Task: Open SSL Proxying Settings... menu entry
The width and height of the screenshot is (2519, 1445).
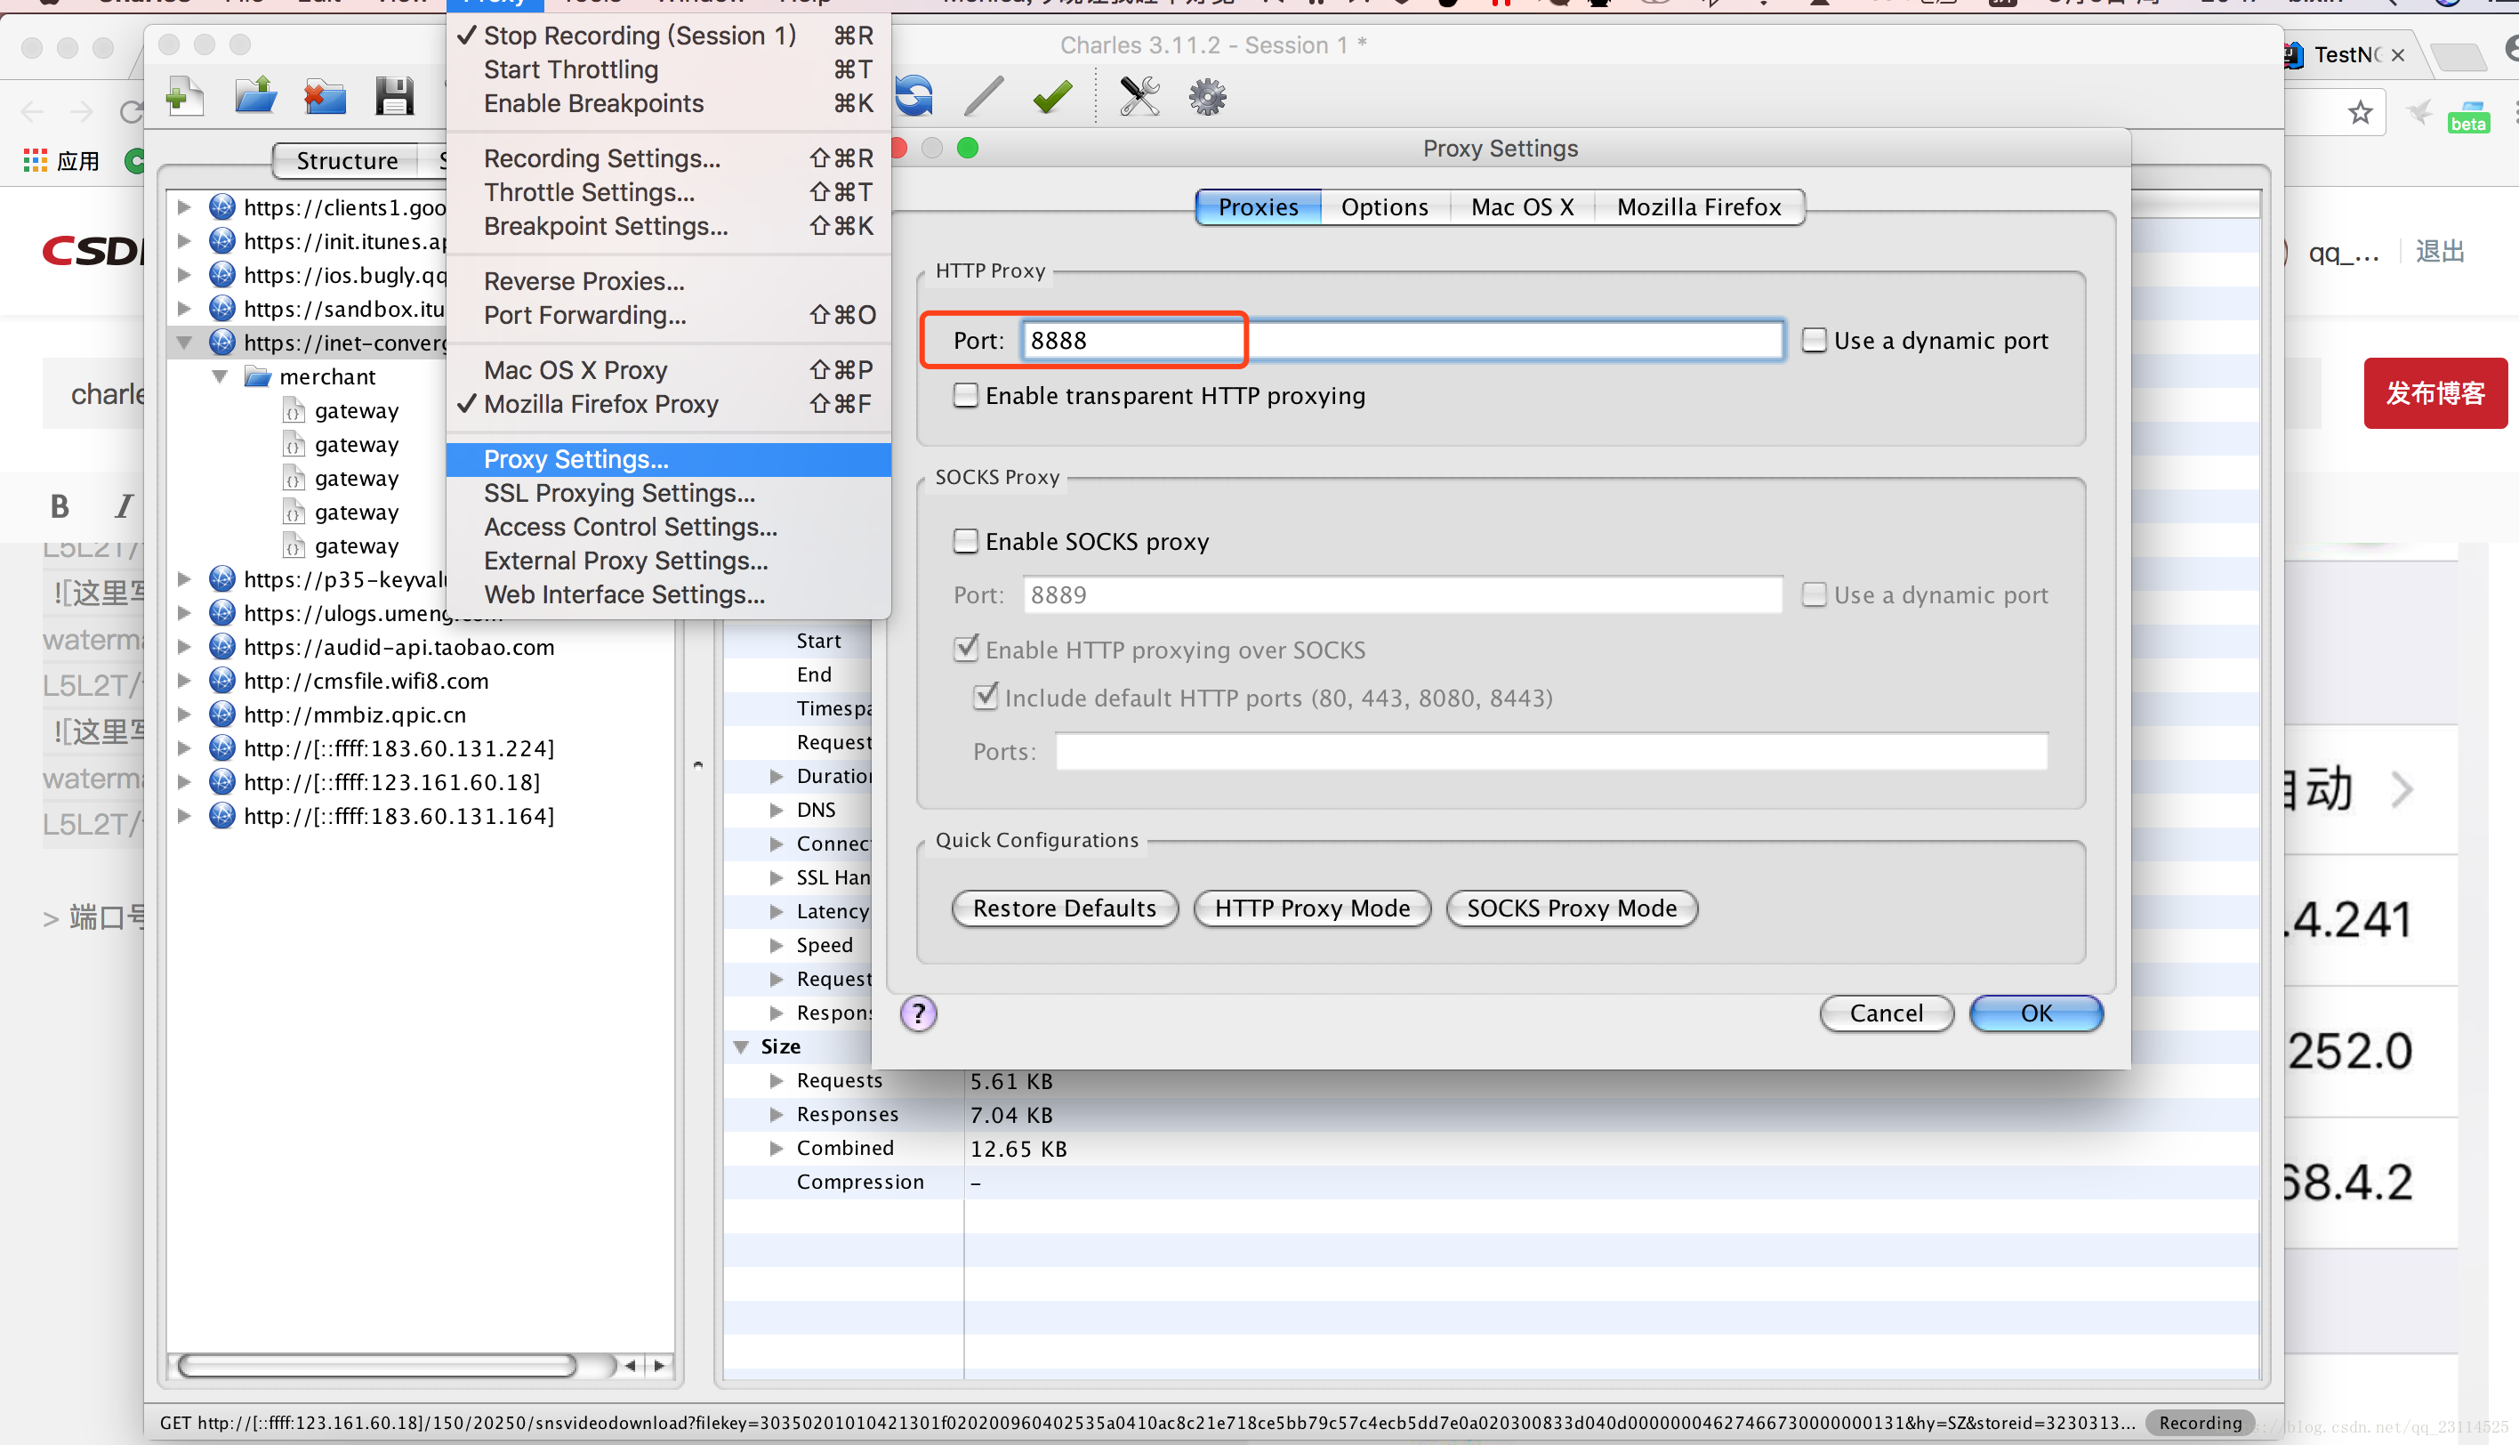Action: point(669,493)
